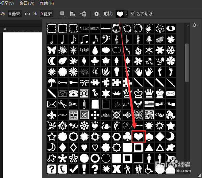Expand the 形状 shape picker dropdown arrow
The image size is (202, 178).
point(126,14)
